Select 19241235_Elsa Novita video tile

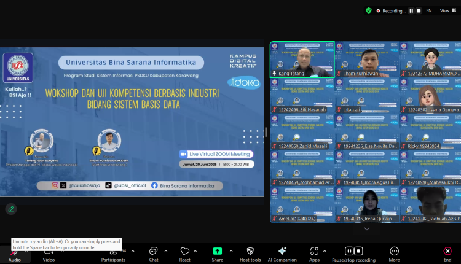[367, 132]
